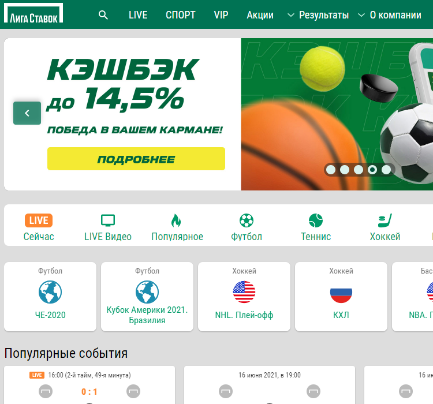Switch to the third banner slide dot
This screenshot has width=433, height=404.
pyautogui.click(x=359, y=170)
